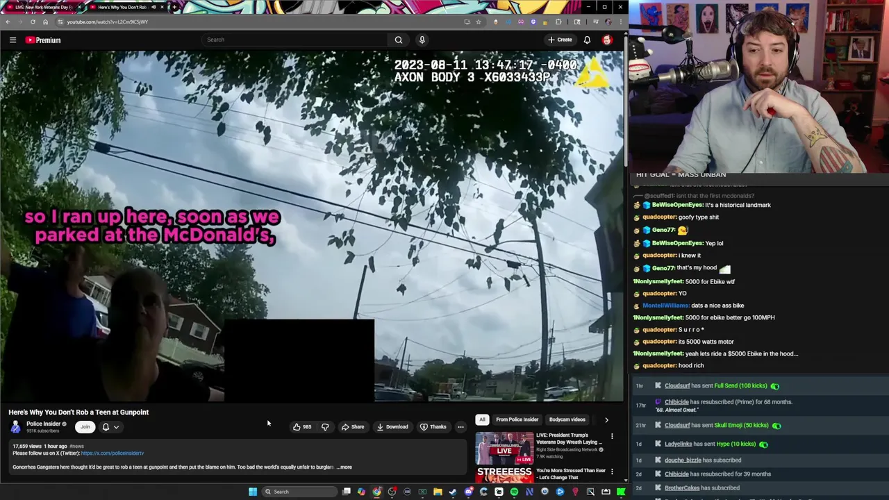Open options for You're More Stressed video
This screenshot has height=500, width=889.
(612, 472)
